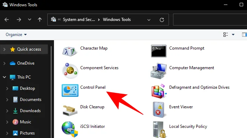
Task: Select the Control Panel icon
Action: click(70, 90)
